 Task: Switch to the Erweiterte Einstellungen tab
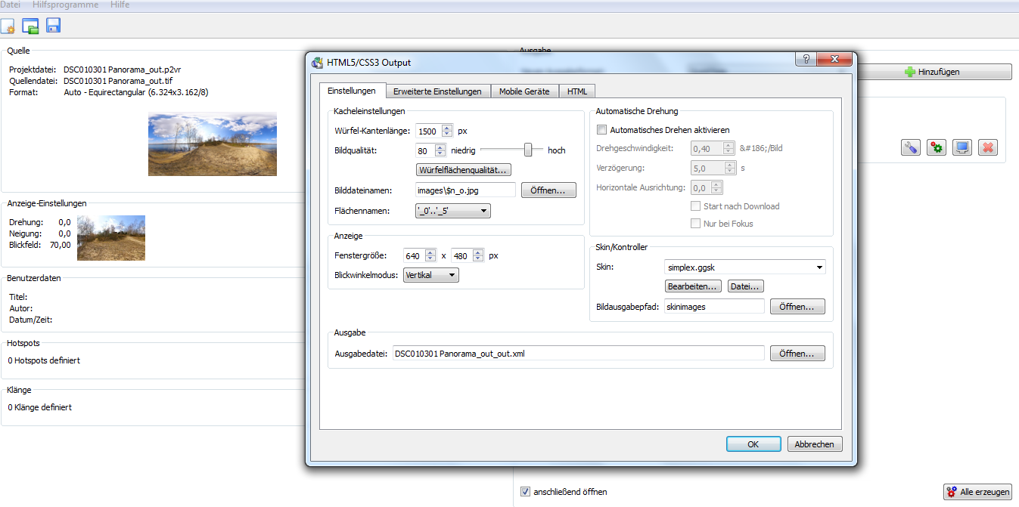point(437,91)
